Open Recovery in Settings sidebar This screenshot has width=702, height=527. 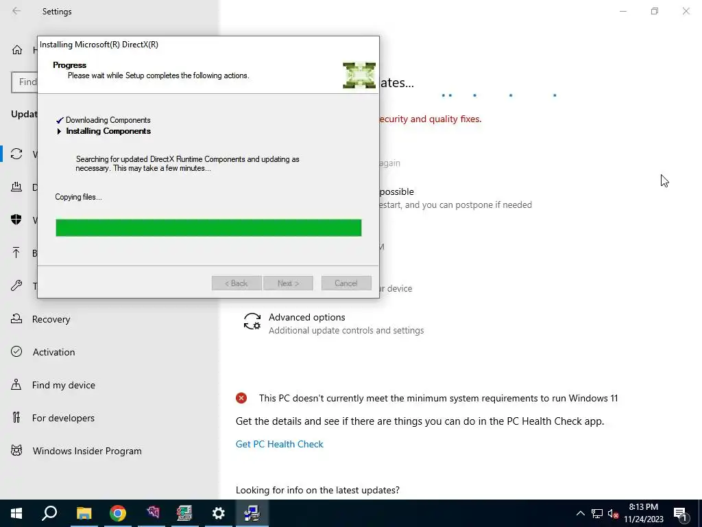click(51, 319)
